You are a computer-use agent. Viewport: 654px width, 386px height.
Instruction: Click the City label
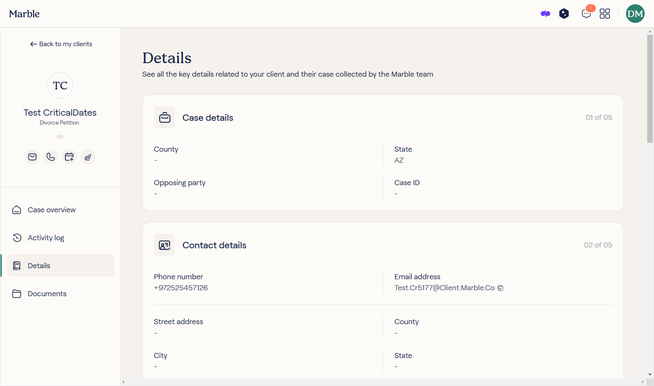tap(160, 356)
